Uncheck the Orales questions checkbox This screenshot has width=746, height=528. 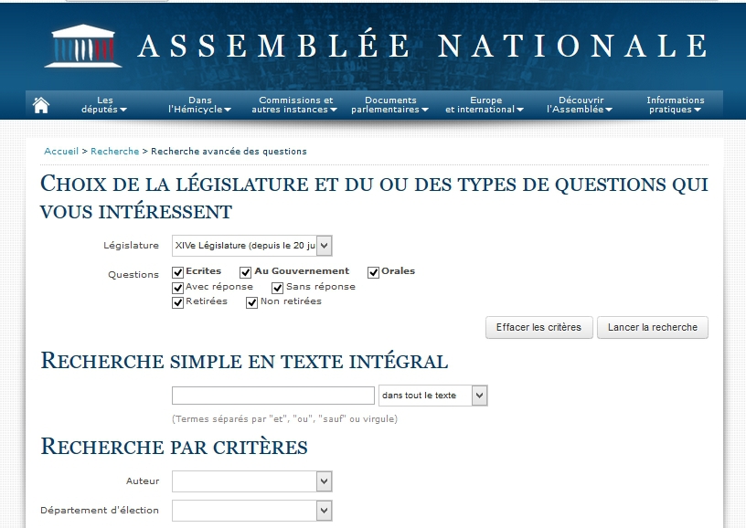point(374,272)
